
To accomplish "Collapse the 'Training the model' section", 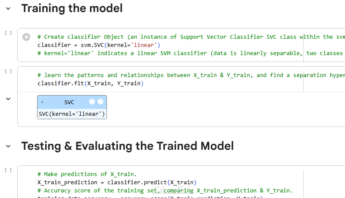I will [8, 8].
